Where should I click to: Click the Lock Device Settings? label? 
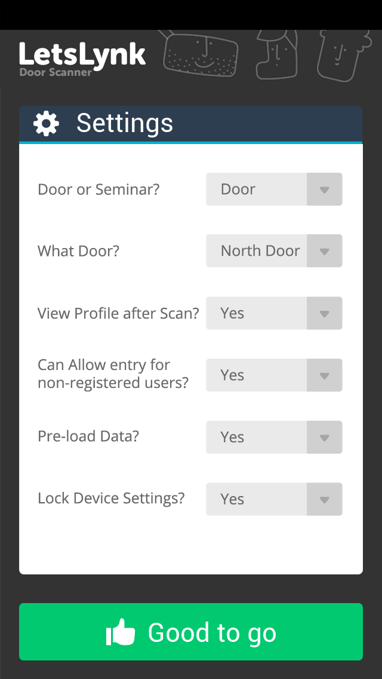tap(111, 498)
